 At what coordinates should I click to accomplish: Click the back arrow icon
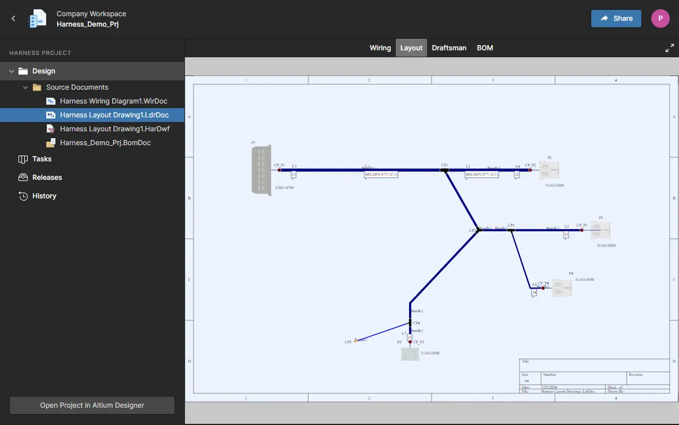13,19
